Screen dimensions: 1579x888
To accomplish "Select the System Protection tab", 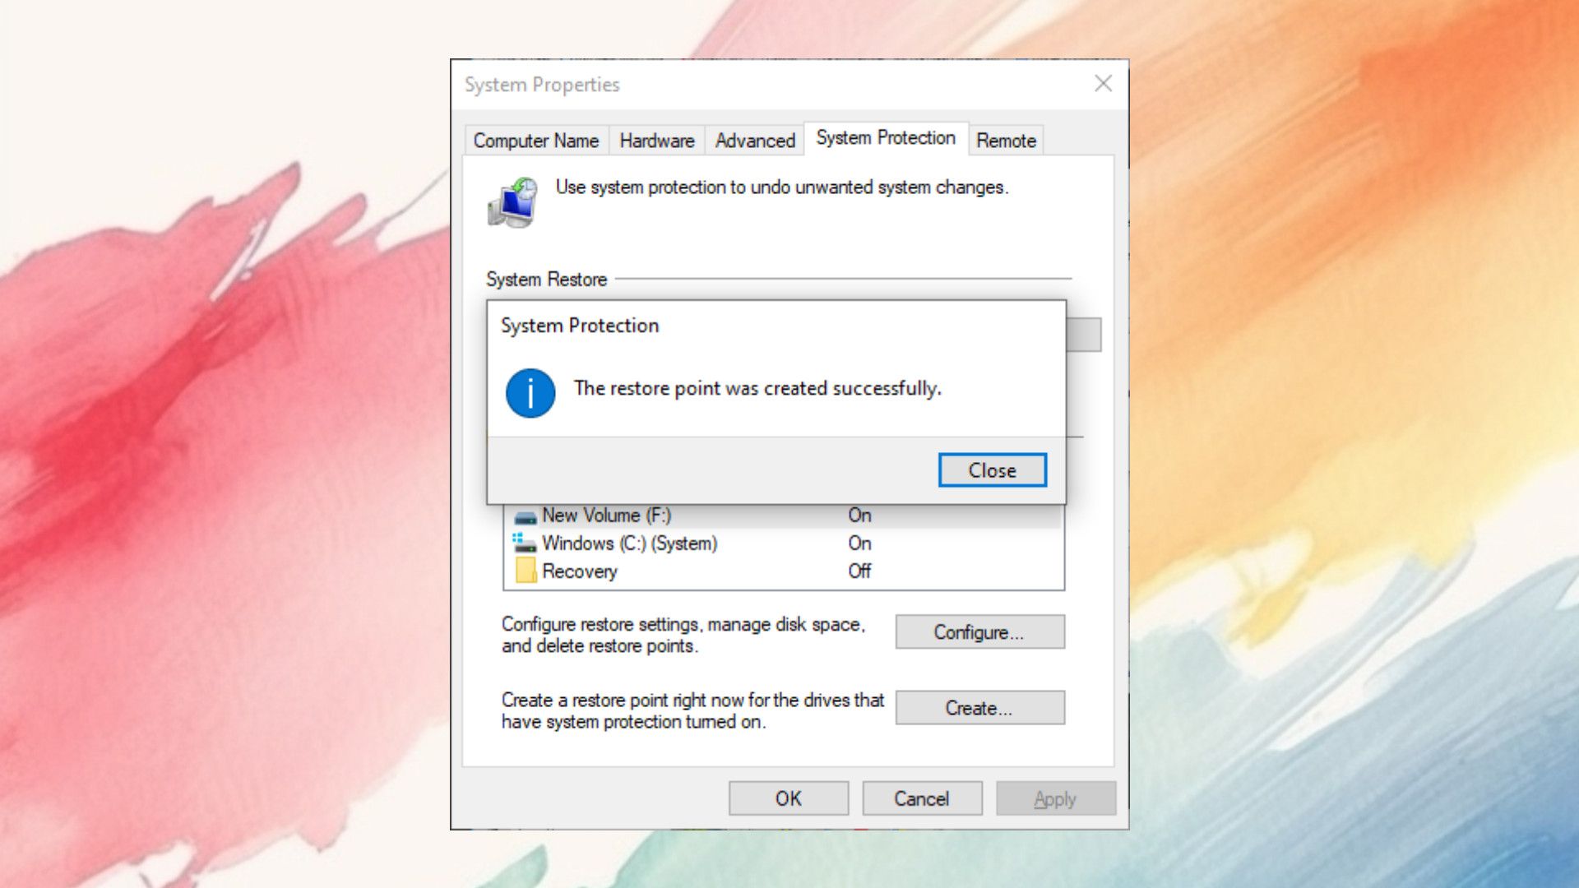I will coord(886,138).
